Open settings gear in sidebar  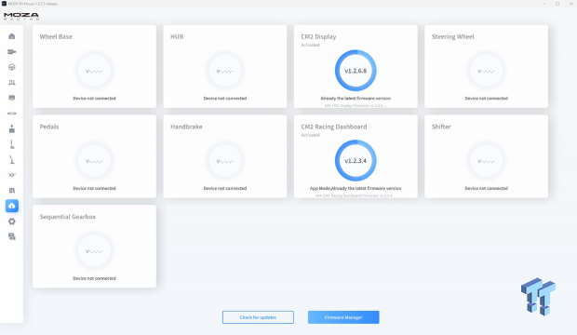[x=12, y=221]
